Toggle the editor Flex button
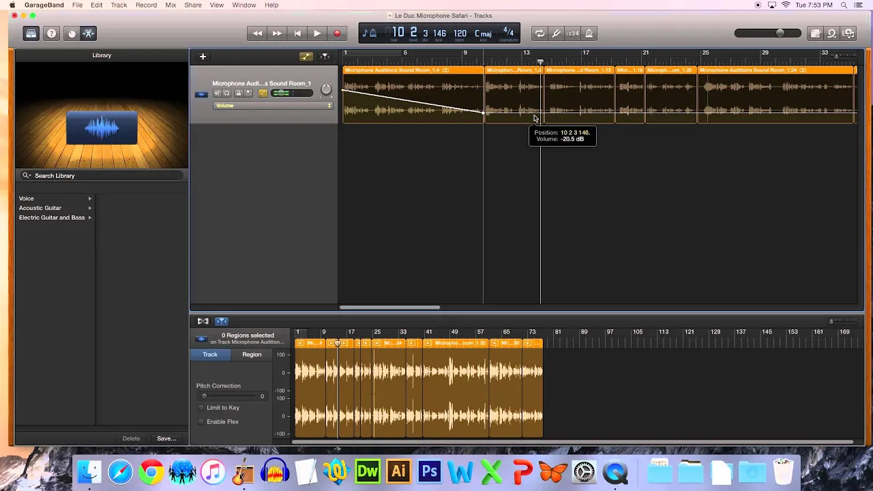The width and height of the screenshot is (873, 491). pos(203,321)
